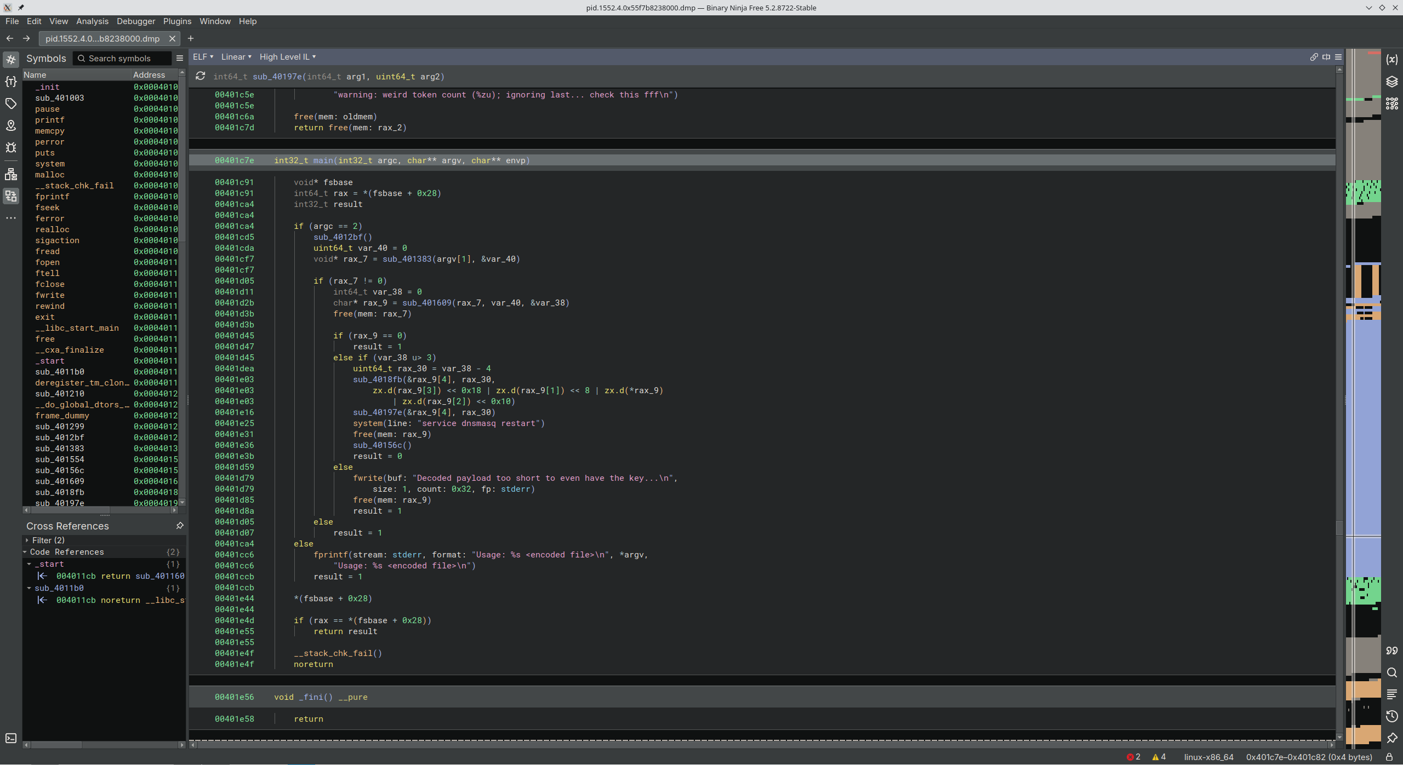Screen dimensions: 1403x765
Task: Open the Plugins menu
Action: pos(177,21)
